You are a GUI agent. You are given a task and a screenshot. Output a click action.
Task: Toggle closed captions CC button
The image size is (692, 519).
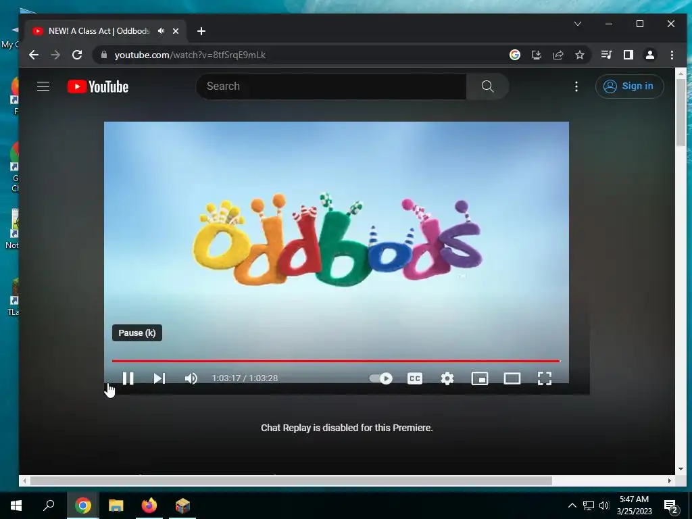415,378
